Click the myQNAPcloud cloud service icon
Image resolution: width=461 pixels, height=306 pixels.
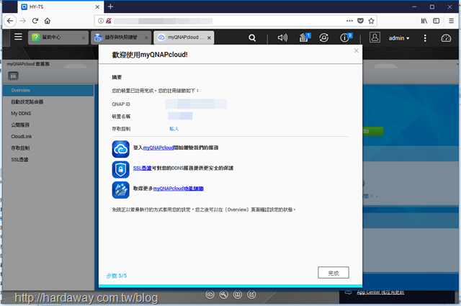click(x=120, y=149)
